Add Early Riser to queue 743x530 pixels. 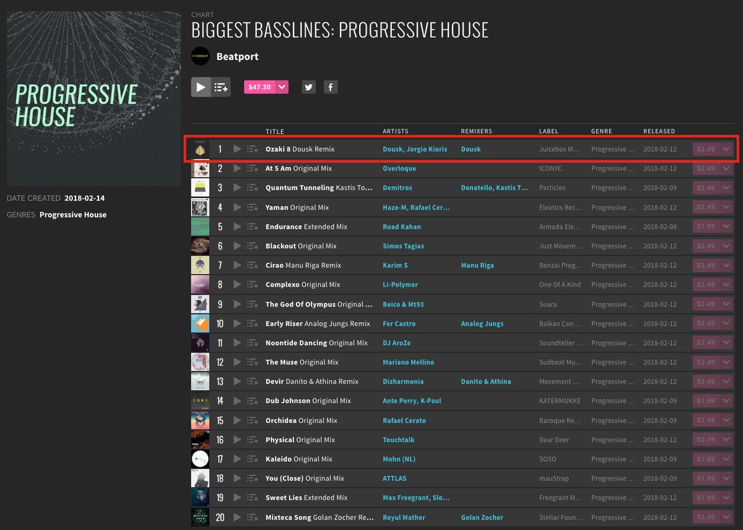252,323
